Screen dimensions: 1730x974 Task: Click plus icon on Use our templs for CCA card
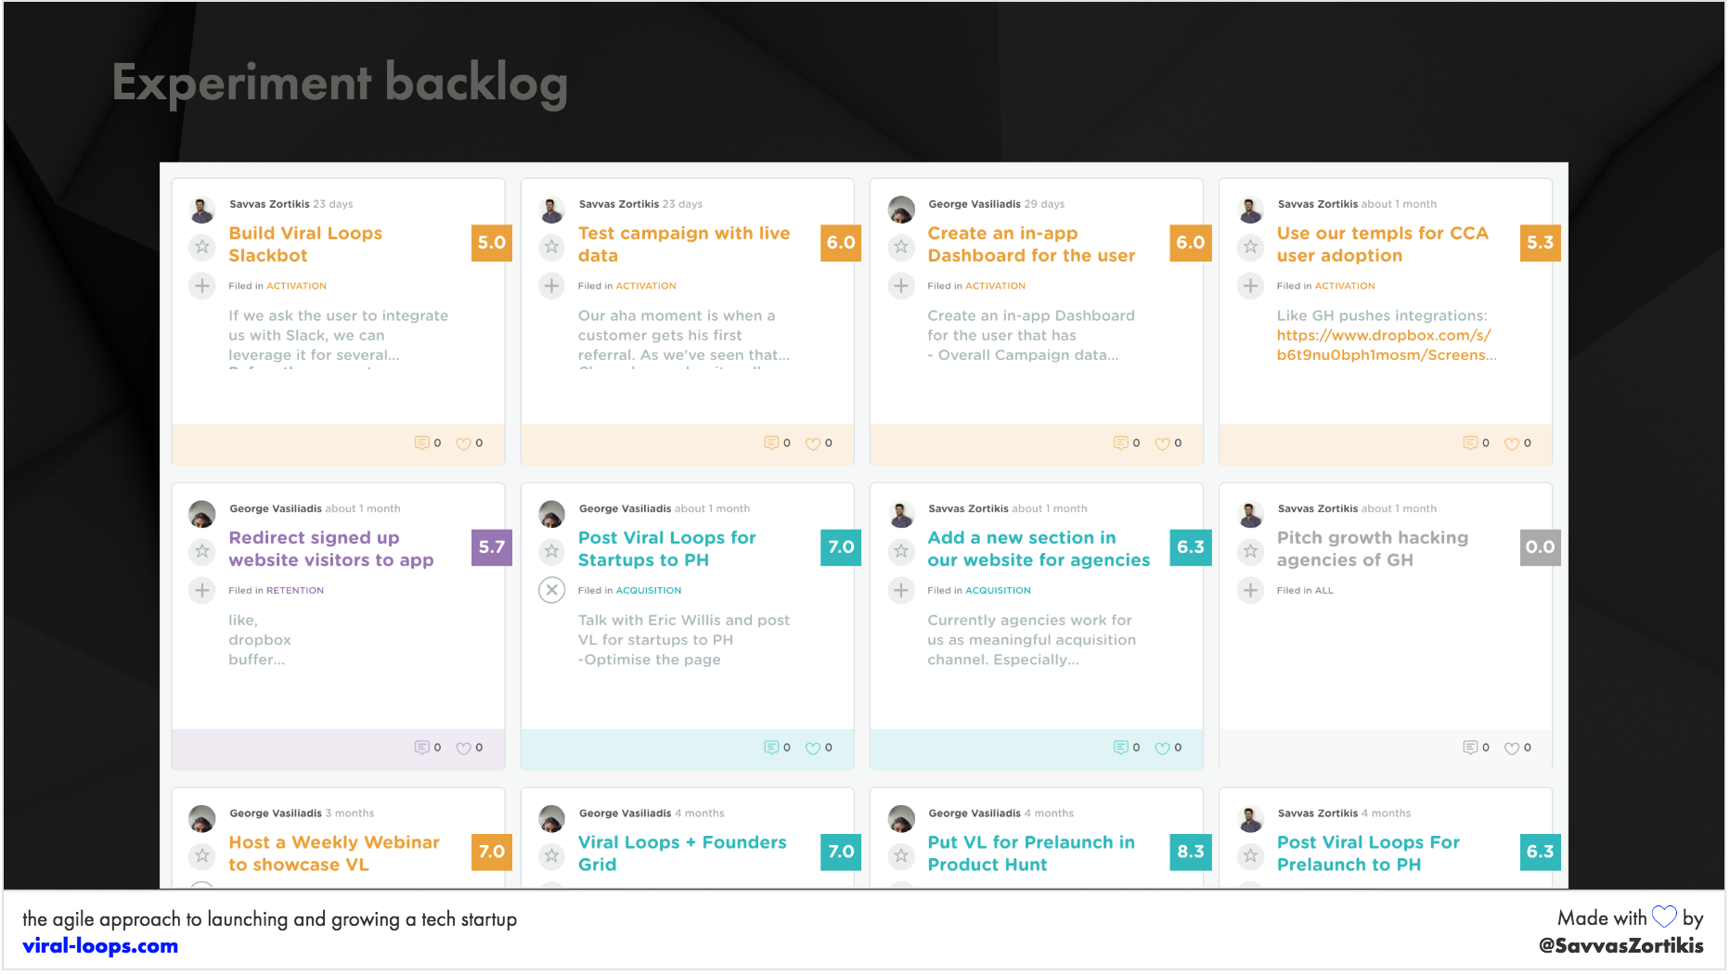tap(1251, 286)
